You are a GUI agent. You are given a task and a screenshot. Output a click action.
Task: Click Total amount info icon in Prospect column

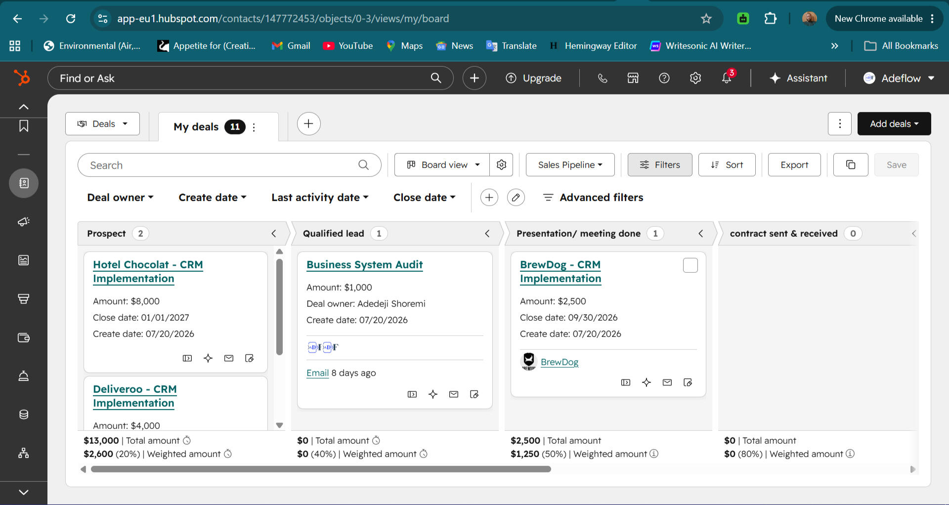tap(187, 440)
